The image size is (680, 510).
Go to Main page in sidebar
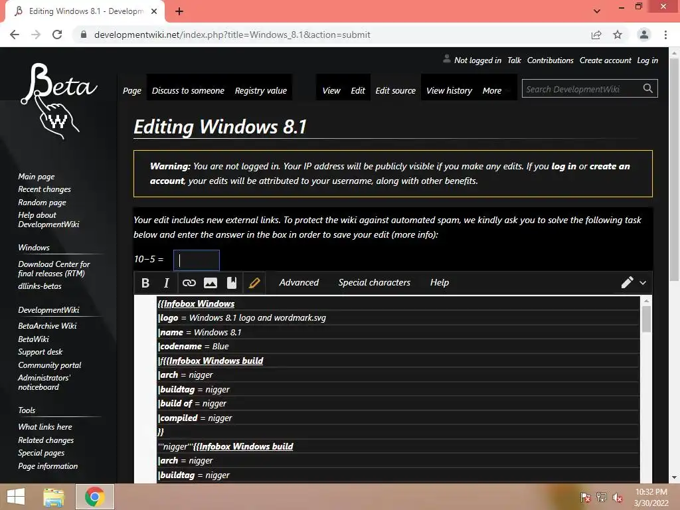pos(37,177)
